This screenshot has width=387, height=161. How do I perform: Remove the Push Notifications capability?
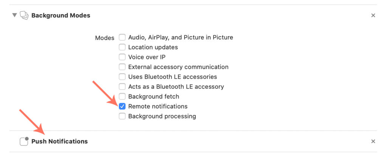(x=373, y=141)
